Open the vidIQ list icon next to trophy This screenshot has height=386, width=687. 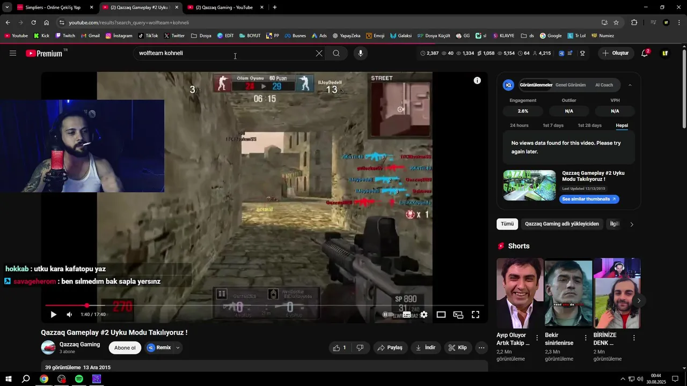[570, 53]
